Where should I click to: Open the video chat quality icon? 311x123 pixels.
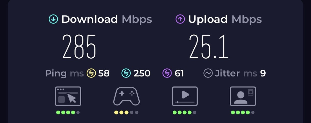243,96
